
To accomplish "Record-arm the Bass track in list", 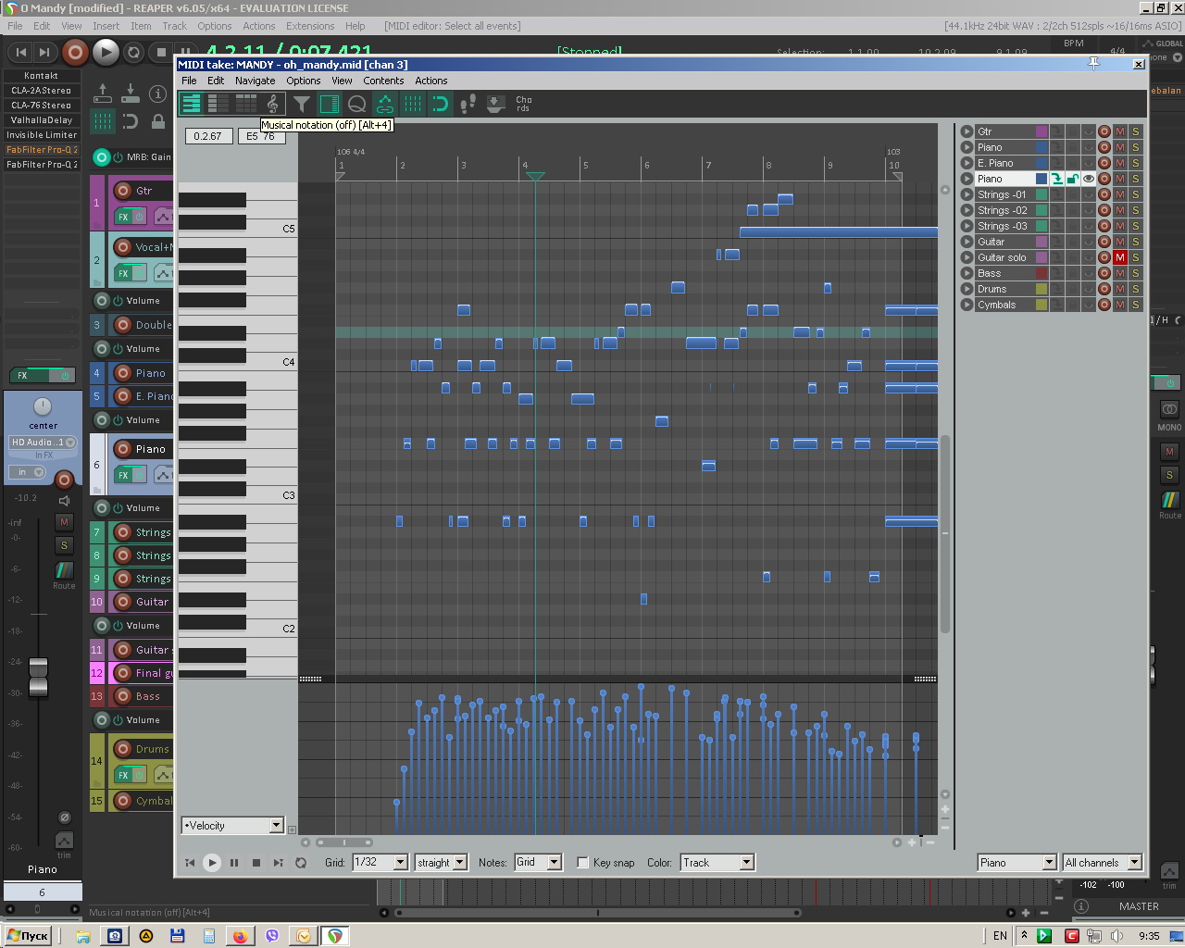I will [x=1104, y=273].
